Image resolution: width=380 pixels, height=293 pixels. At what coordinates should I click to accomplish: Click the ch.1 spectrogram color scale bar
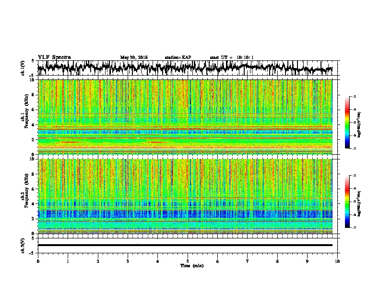[x=347, y=123]
